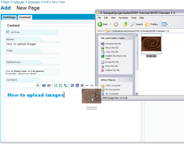The image size is (184, 144).
Task: Click the How to upload images heading in editor
Action: click(x=35, y=95)
